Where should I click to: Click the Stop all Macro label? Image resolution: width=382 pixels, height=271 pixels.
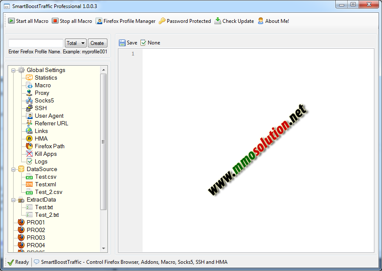(76, 21)
